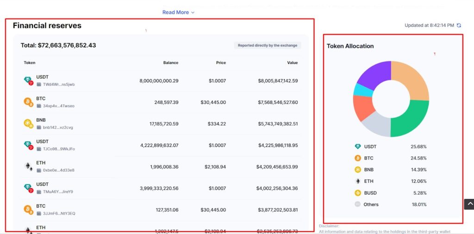Click wallet icon beside bnb142...vz2cvg address
This screenshot has height=234, width=474.
(x=39, y=128)
